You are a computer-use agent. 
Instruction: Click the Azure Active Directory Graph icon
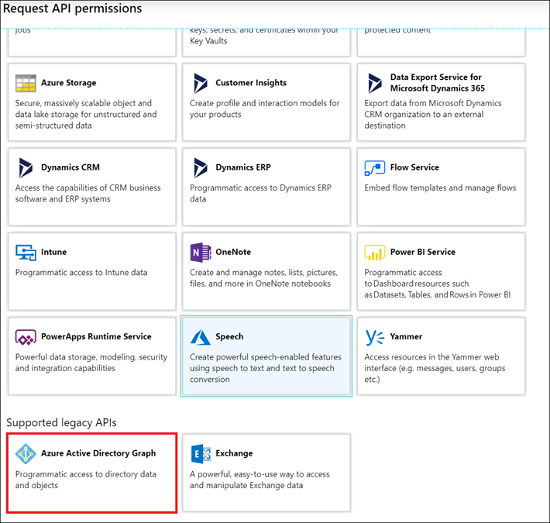coord(26,453)
